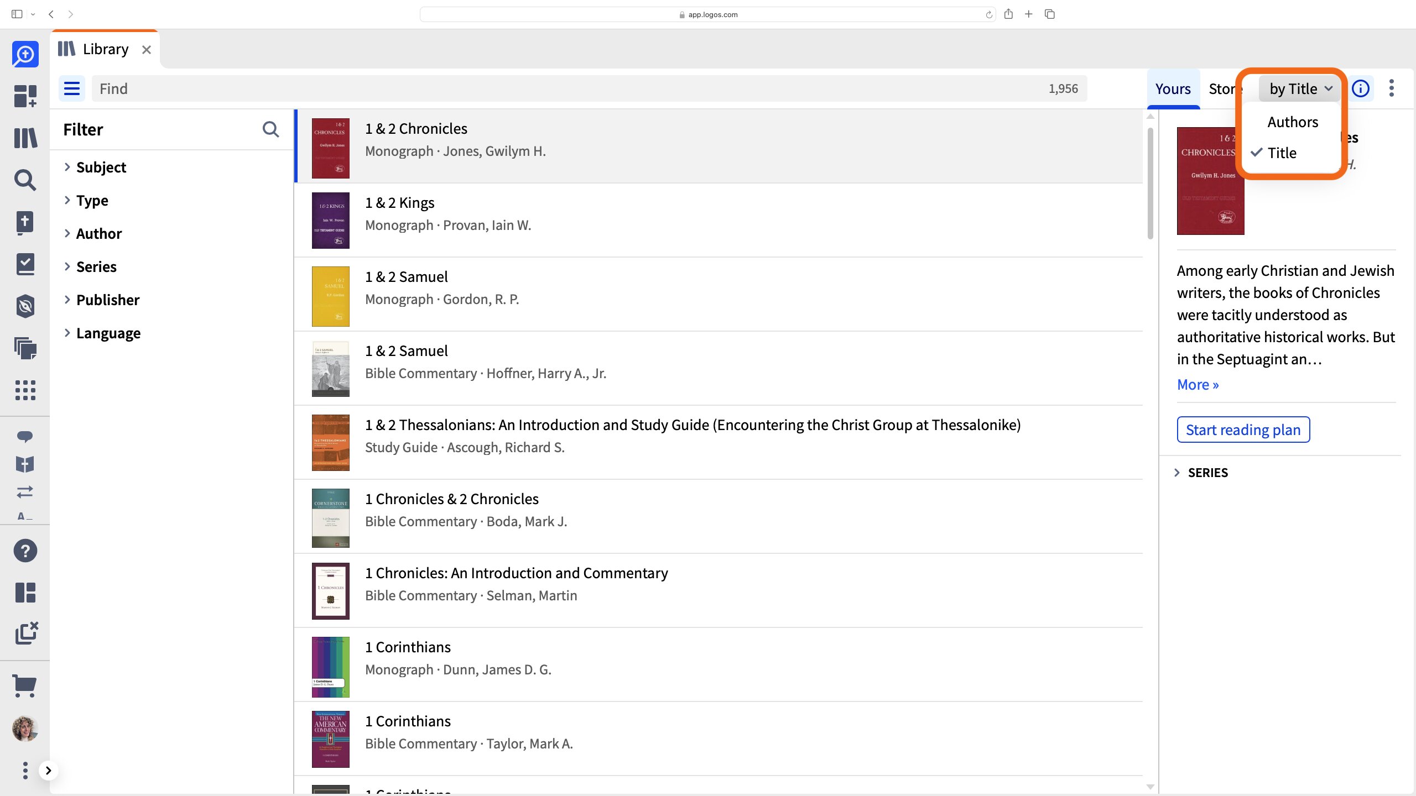
Task: Toggle the filter sidebar hamburger icon
Action: 72,88
